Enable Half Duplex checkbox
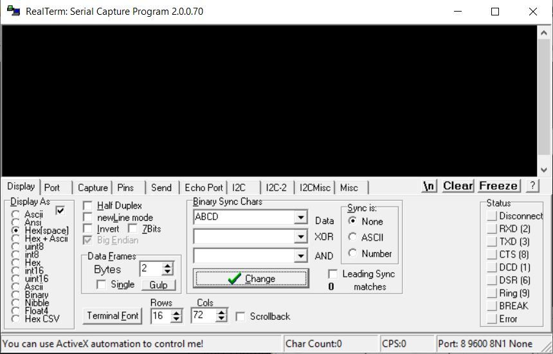The image size is (553, 354). 87,206
